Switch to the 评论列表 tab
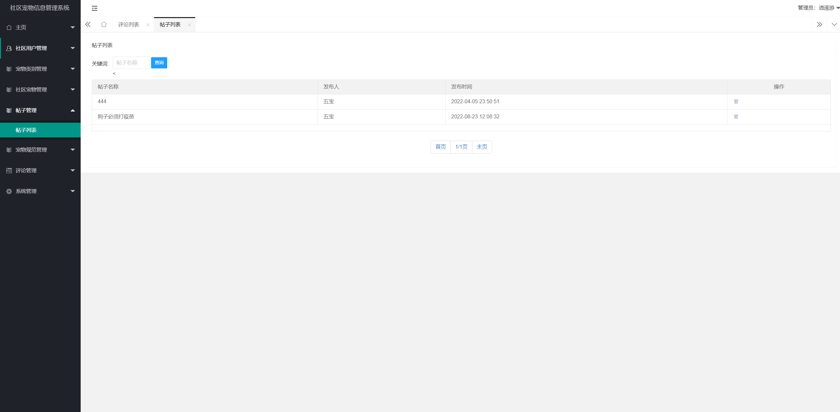Image resolution: width=840 pixels, height=412 pixels. (x=129, y=25)
